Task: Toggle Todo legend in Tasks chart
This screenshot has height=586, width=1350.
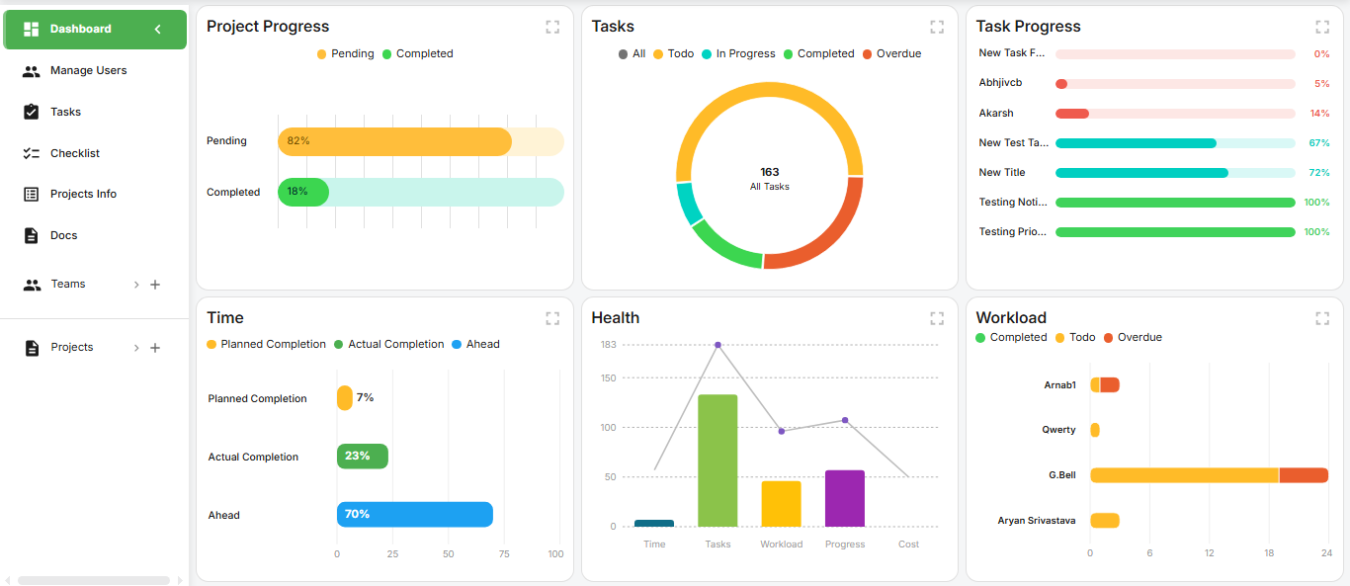Action: [673, 54]
